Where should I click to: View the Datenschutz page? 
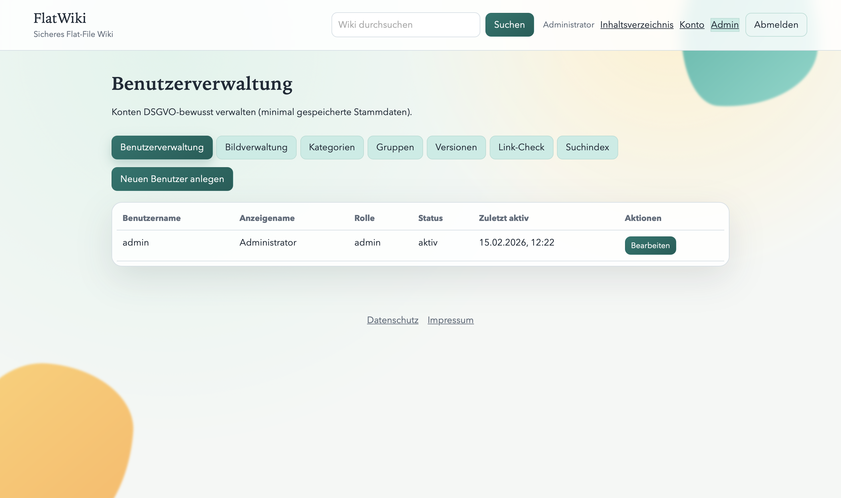(393, 320)
